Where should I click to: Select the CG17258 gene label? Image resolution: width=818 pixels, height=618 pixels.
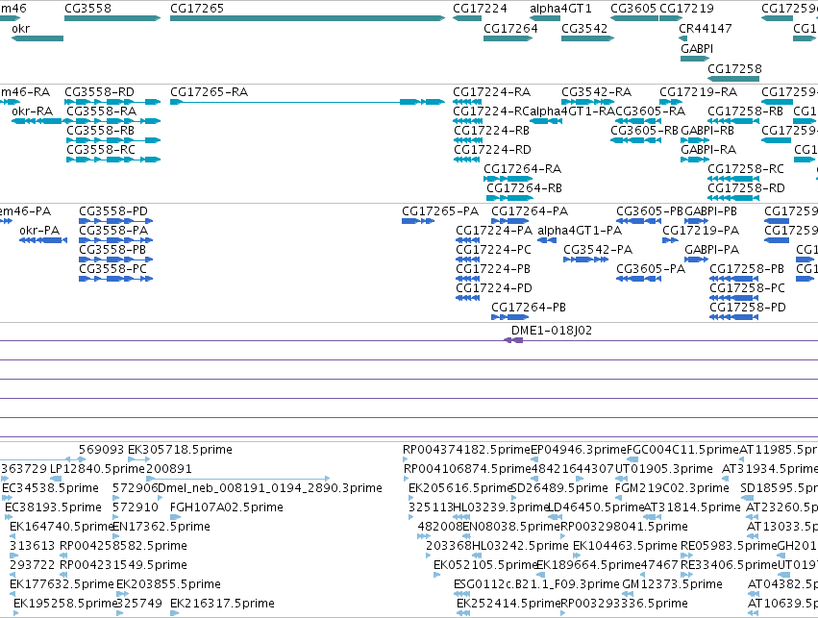(x=734, y=69)
